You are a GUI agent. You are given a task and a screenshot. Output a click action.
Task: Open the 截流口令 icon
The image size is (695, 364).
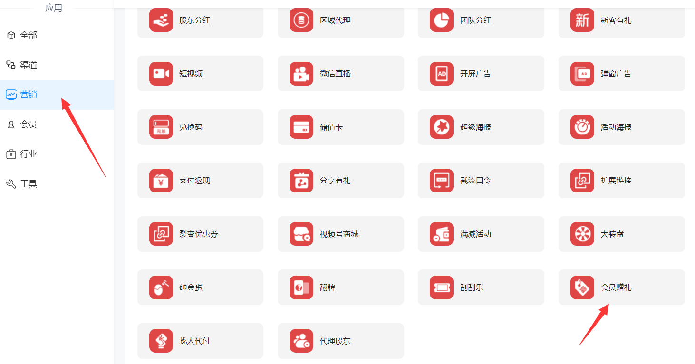[x=442, y=181]
